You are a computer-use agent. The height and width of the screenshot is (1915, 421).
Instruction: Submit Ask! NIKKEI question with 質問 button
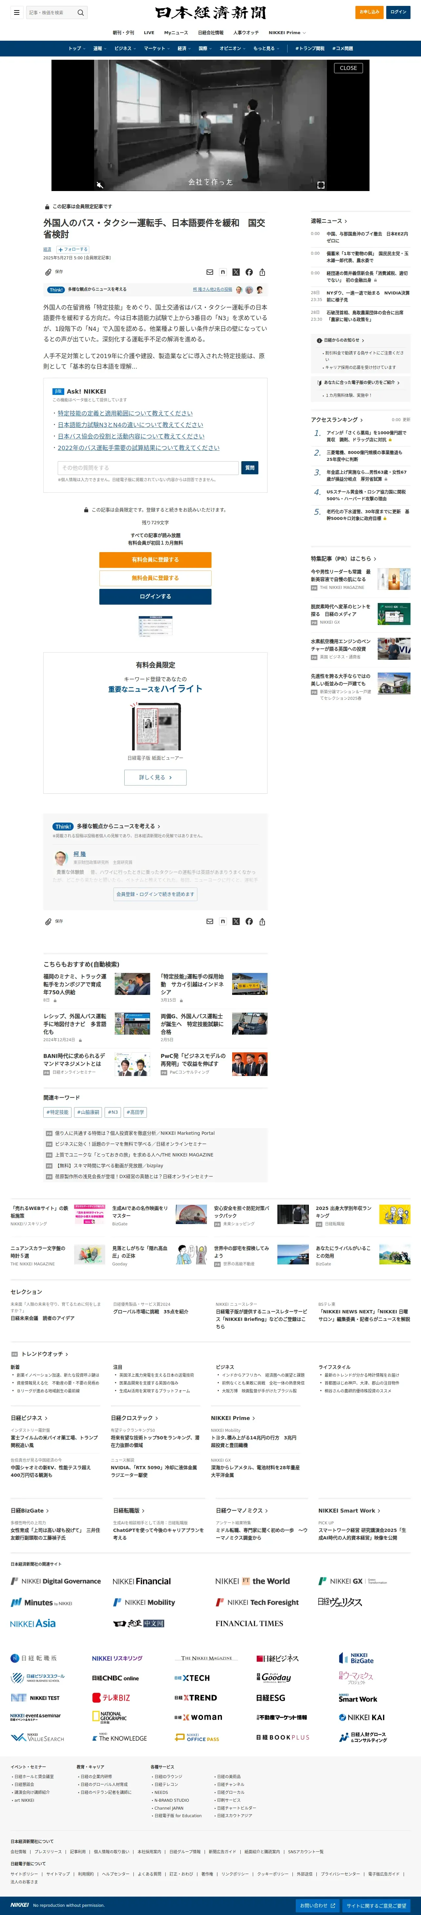click(250, 468)
